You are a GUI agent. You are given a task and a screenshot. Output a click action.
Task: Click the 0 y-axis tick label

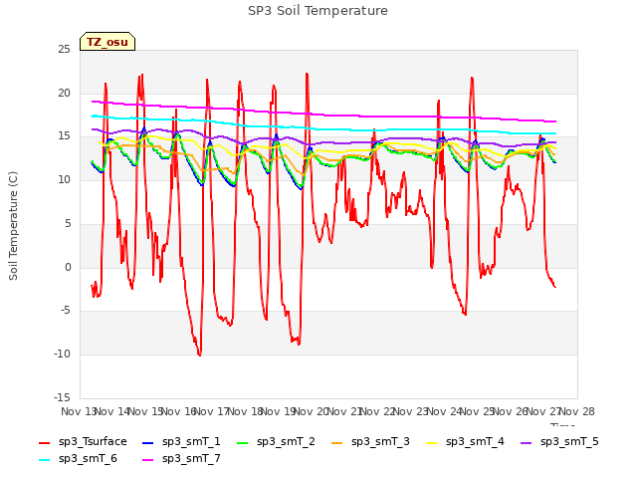point(68,268)
